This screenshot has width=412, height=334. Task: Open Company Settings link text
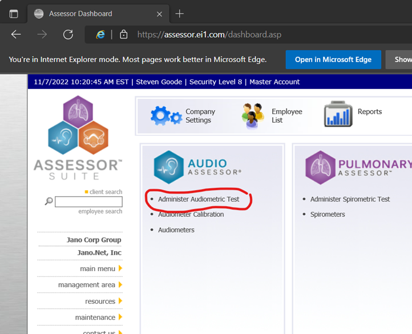[200, 116]
